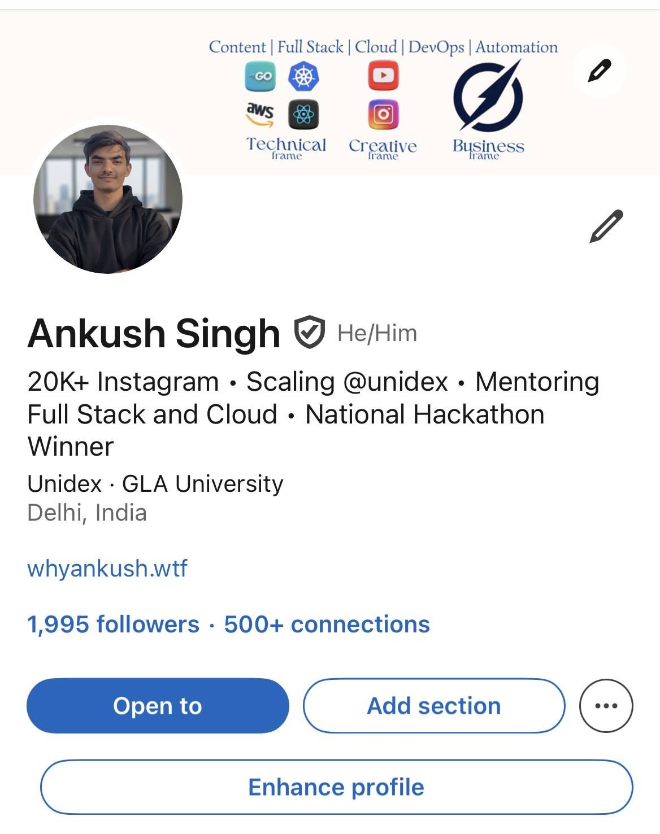Viewport: 660px width, 834px height.
Task: Expand the Open to options
Action: point(158,706)
